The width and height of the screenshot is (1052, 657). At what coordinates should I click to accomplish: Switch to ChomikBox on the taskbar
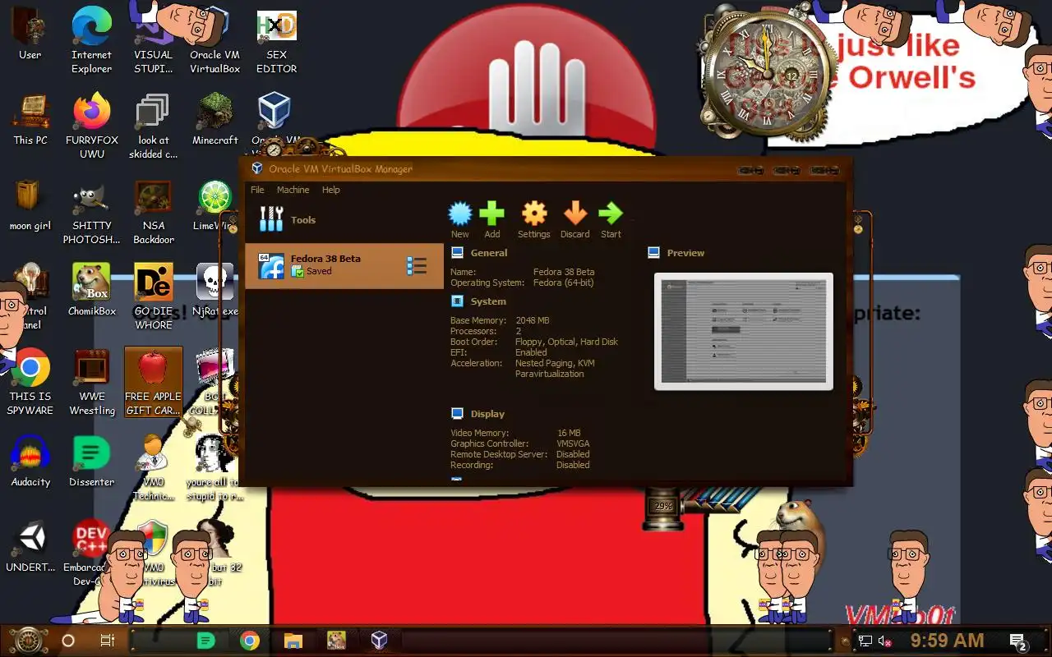[336, 641]
